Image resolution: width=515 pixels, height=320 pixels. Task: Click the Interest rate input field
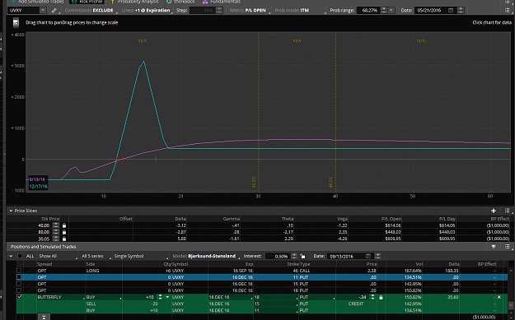pyautogui.click(x=278, y=256)
